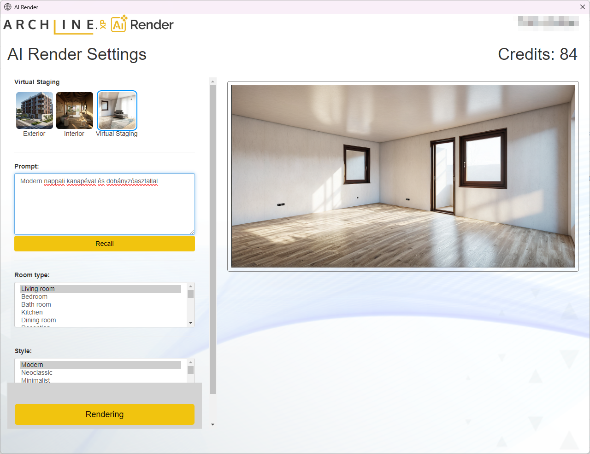Screen dimensions: 590x454
Task: Choose Neoclassic style option
Action: point(37,373)
